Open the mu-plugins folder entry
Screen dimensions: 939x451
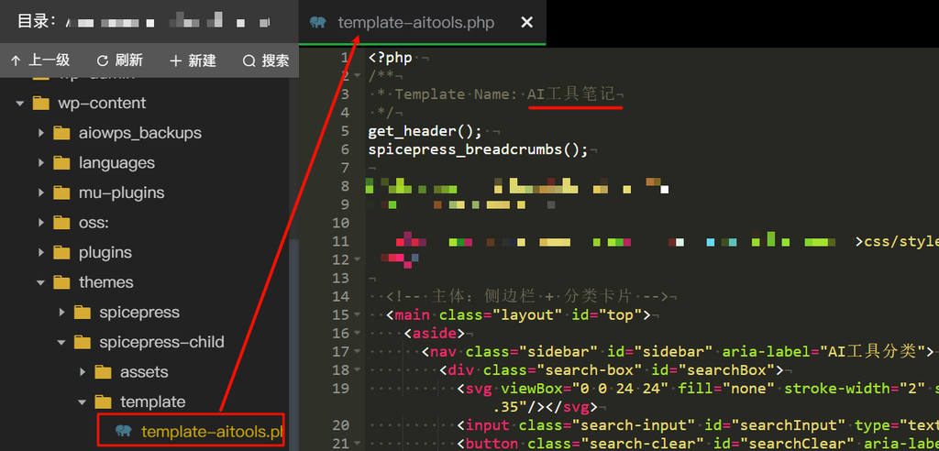122,192
